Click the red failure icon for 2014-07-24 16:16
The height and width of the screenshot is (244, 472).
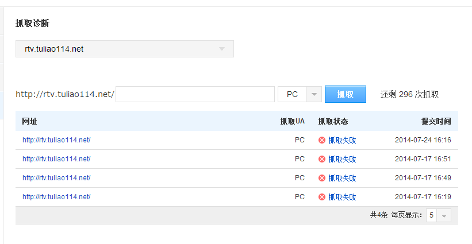322,140
